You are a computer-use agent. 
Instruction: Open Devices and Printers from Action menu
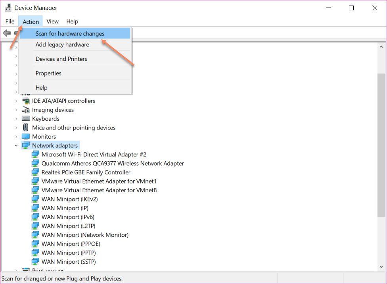pos(61,59)
